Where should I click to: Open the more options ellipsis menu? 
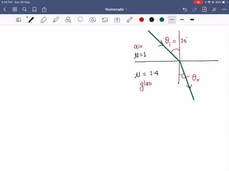tap(224, 9)
